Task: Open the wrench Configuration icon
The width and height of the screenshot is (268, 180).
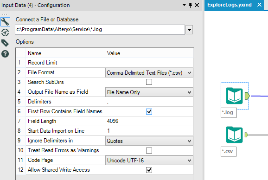Action: click(5, 22)
